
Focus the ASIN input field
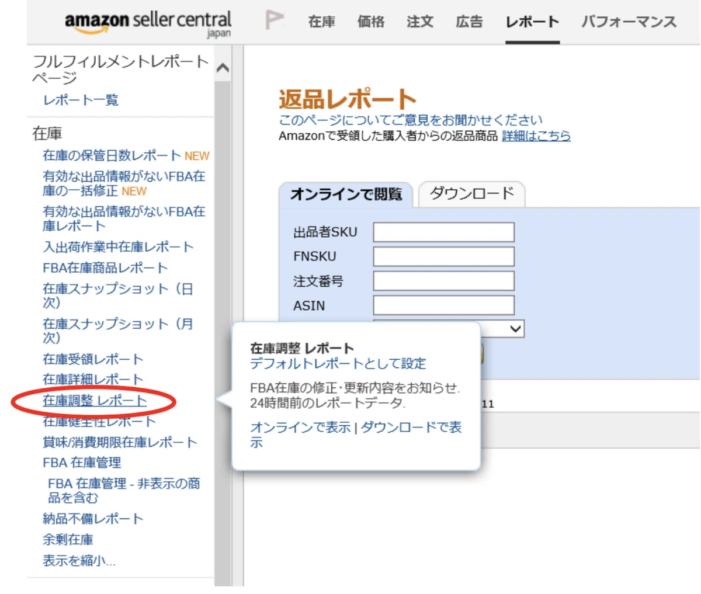[x=444, y=305]
